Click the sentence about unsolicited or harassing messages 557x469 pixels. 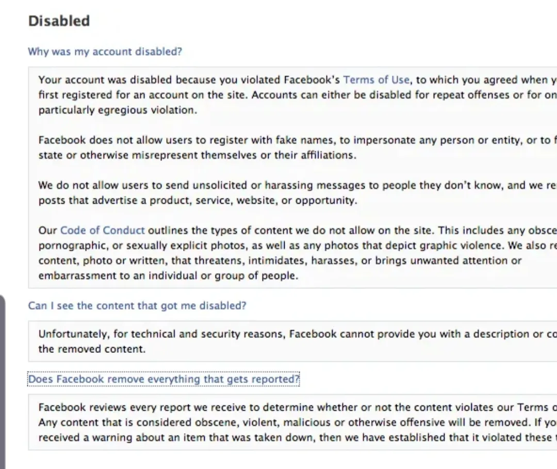[x=258, y=185]
